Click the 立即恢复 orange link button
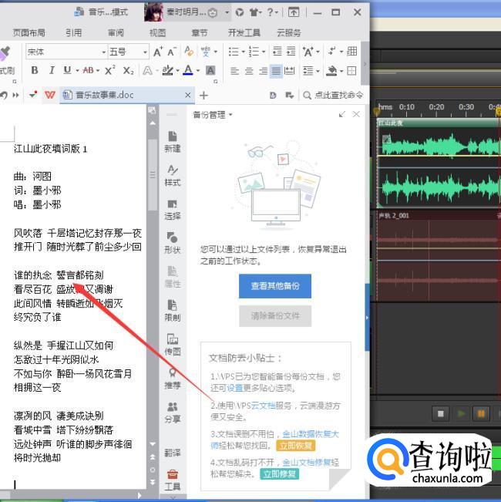 click(x=297, y=446)
